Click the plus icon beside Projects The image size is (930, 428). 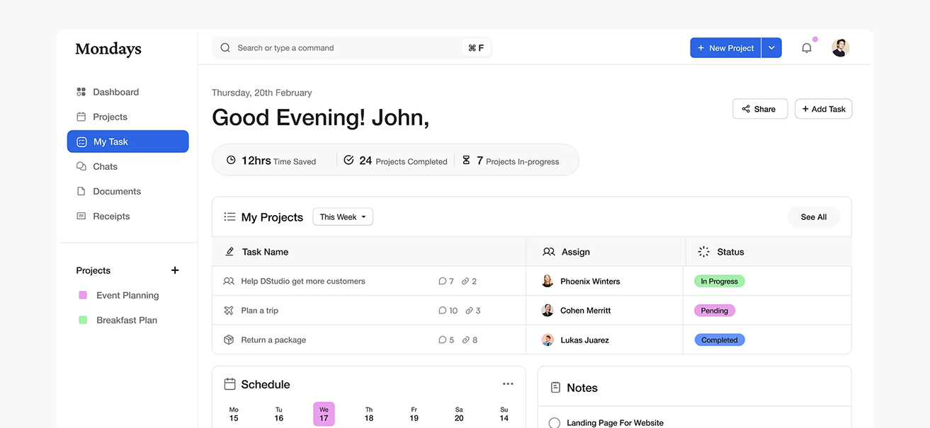175,270
